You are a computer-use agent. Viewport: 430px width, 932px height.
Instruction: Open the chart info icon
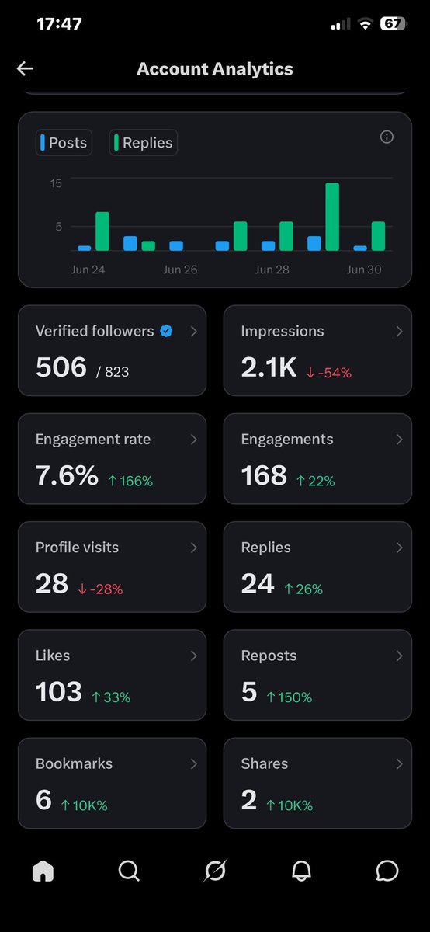(x=387, y=137)
